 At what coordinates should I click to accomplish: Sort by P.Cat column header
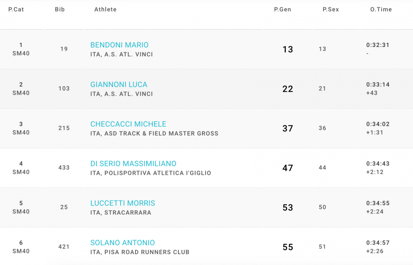pyautogui.click(x=16, y=9)
